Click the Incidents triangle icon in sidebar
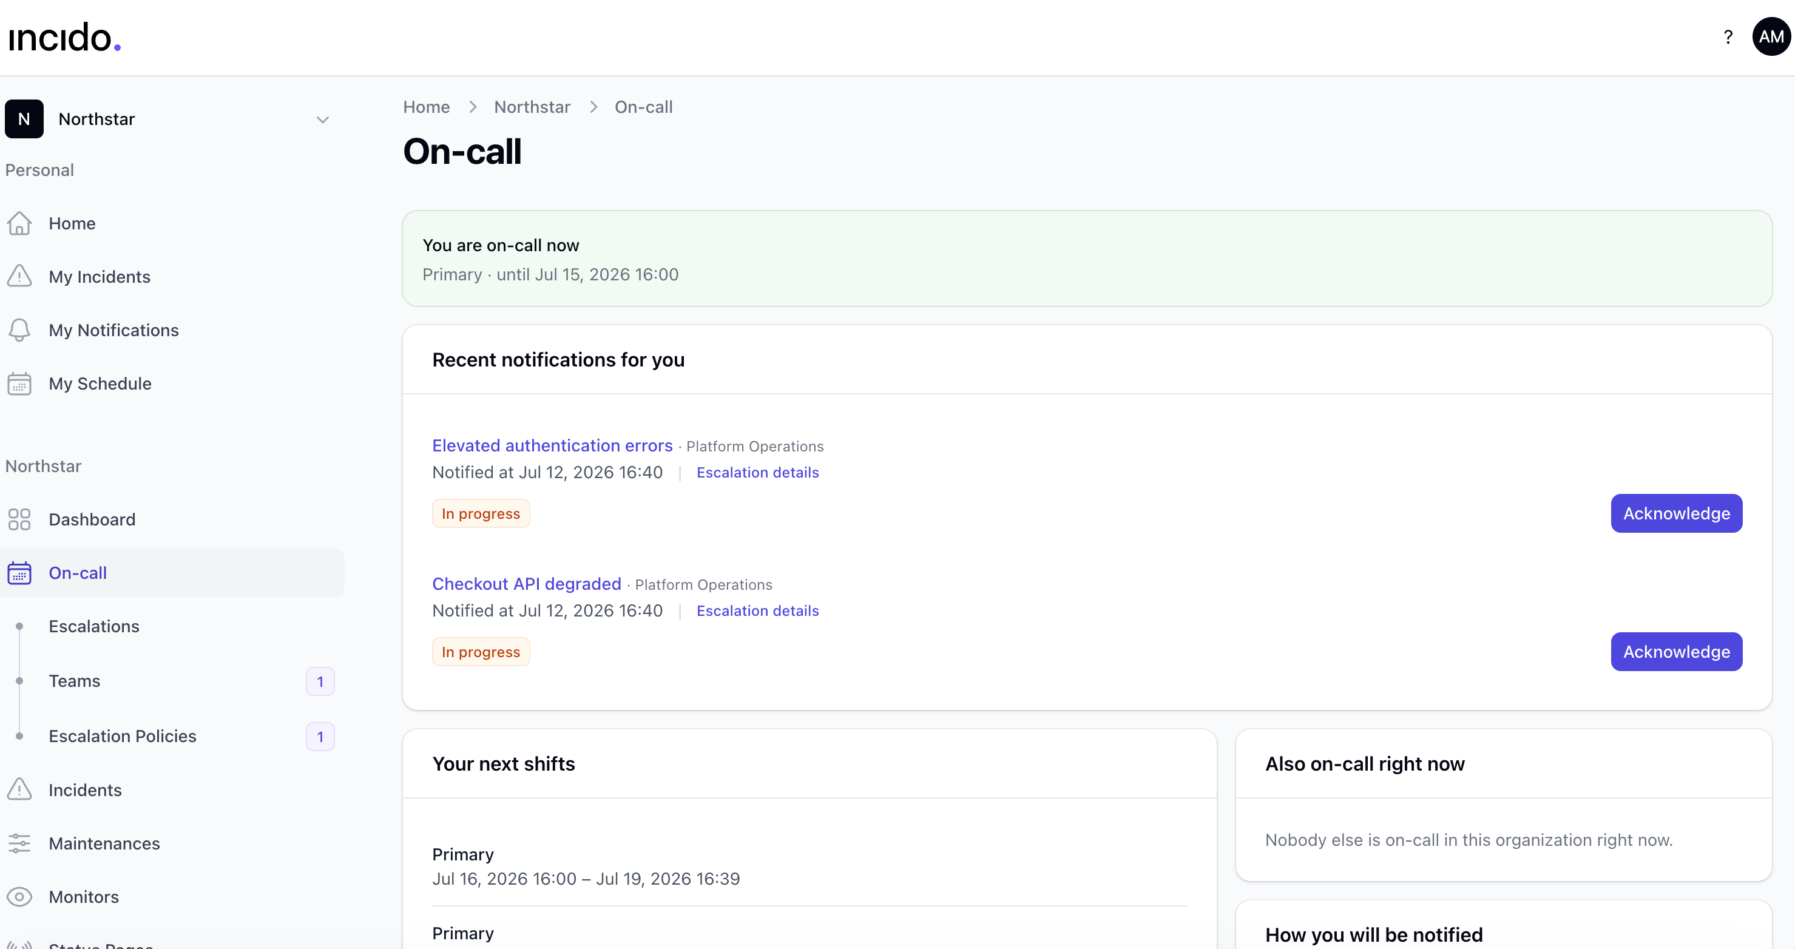The image size is (1795, 949). coord(19,790)
